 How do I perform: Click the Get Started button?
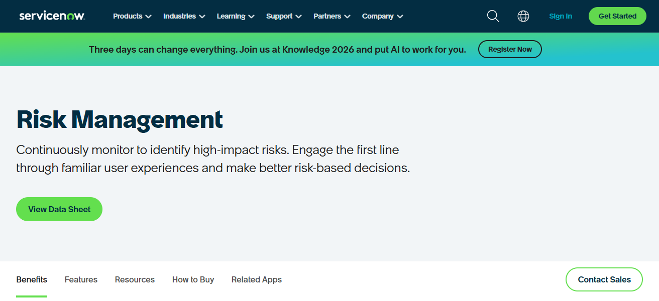coord(617,16)
